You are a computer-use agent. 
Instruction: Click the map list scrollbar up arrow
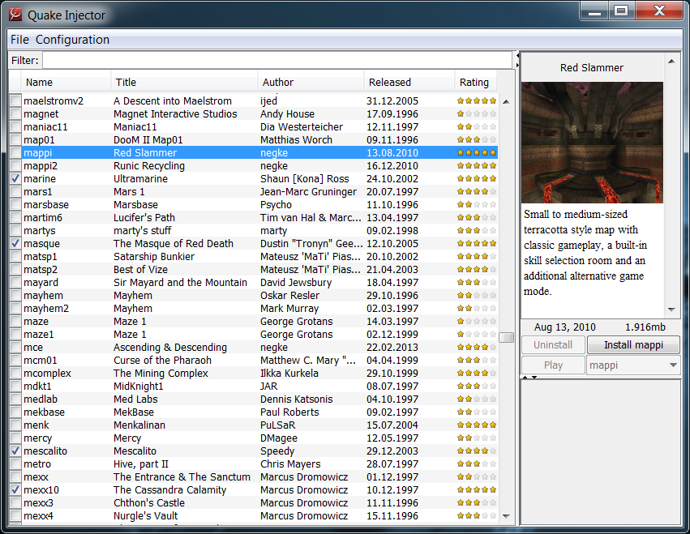coord(506,101)
